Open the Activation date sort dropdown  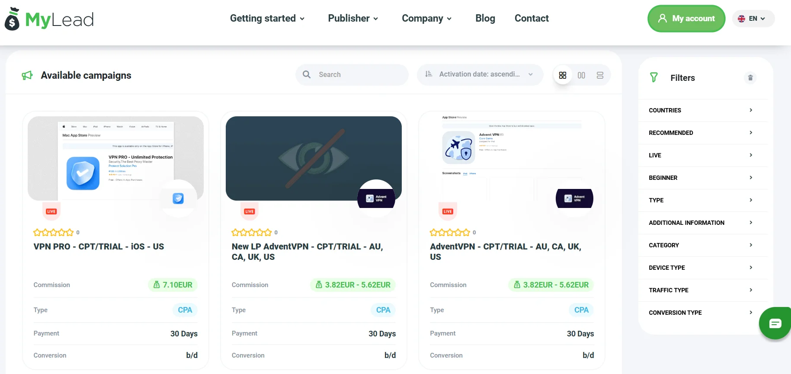click(x=480, y=74)
